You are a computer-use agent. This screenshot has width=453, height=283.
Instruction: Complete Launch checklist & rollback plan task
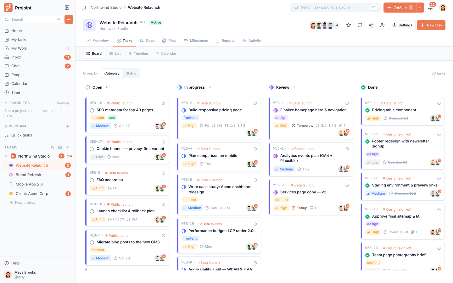point(92,211)
